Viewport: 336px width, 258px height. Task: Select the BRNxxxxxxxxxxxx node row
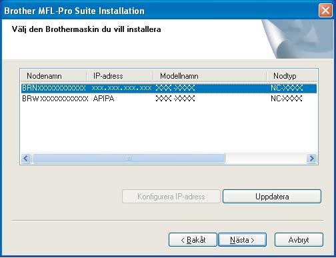click(169, 88)
